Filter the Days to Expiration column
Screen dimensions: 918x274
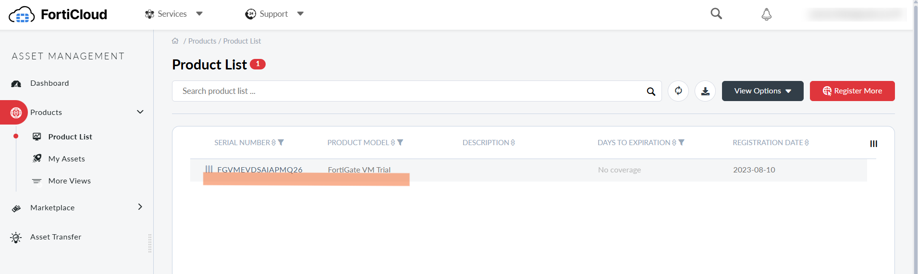coord(681,143)
